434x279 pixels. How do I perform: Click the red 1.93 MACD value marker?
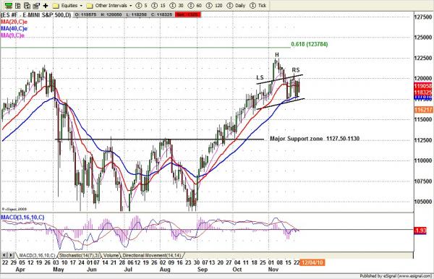click(x=420, y=230)
